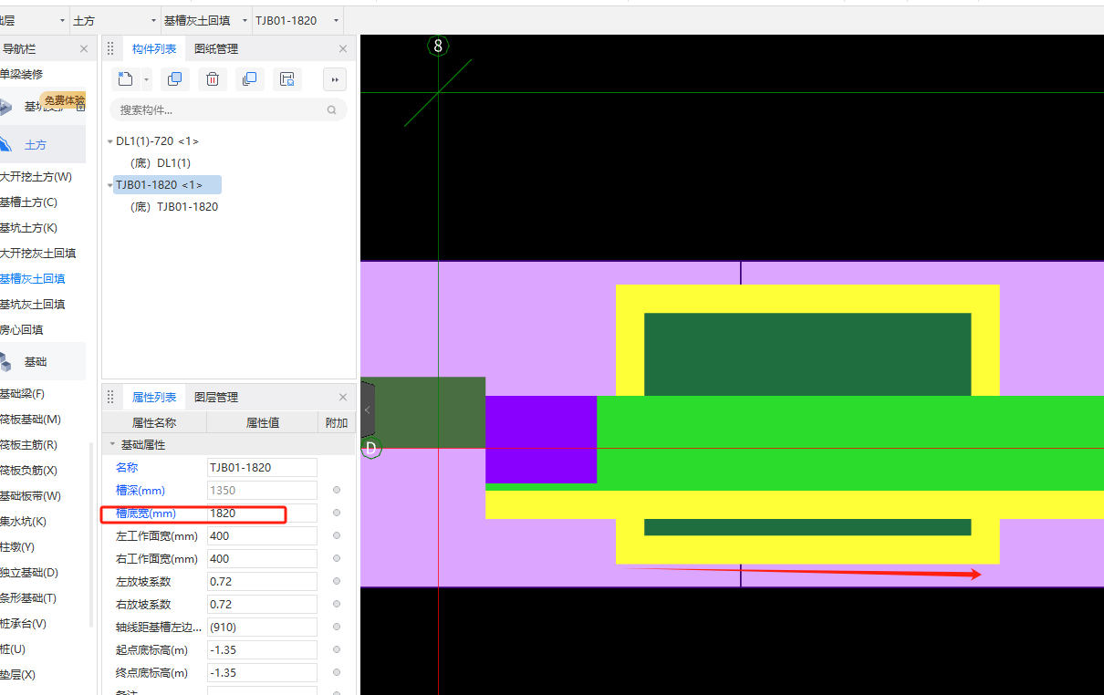
Task: Click the canvas side panel collapse arrow
Action: (x=368, y=410)
